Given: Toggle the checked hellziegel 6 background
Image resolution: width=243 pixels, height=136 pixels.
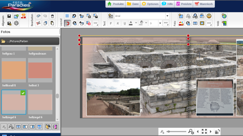Looking at the screenshot, I should 14,102.
